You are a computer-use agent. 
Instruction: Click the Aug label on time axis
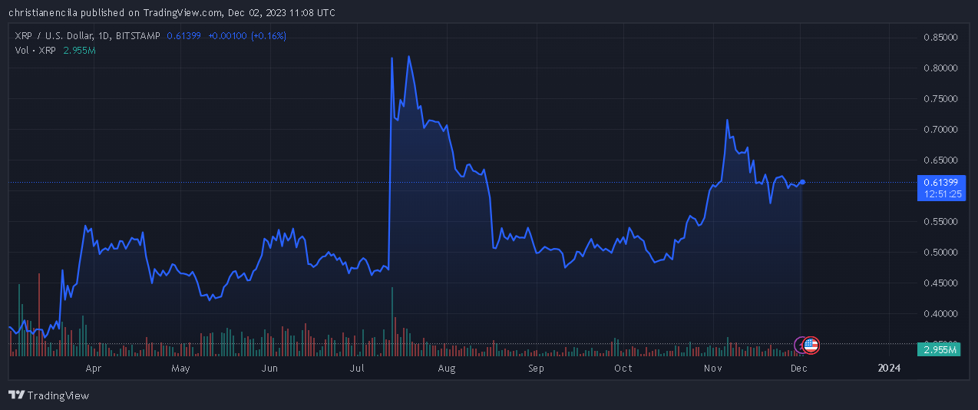click(447, 369)
